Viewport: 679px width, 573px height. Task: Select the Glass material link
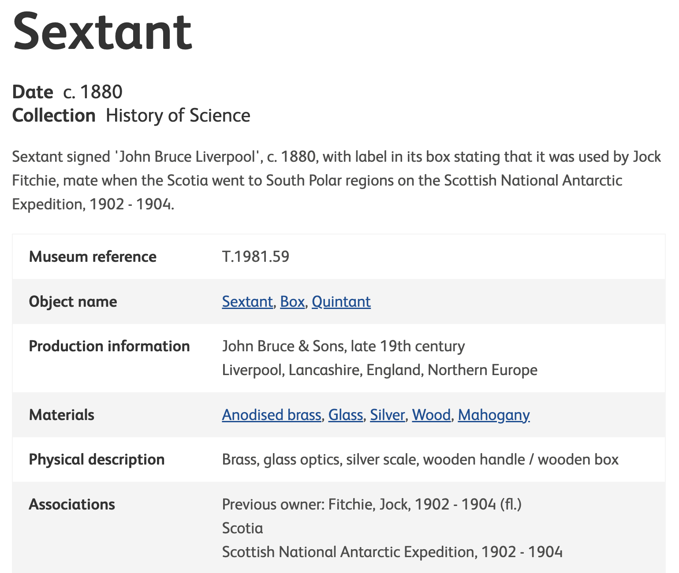[345, 415]
